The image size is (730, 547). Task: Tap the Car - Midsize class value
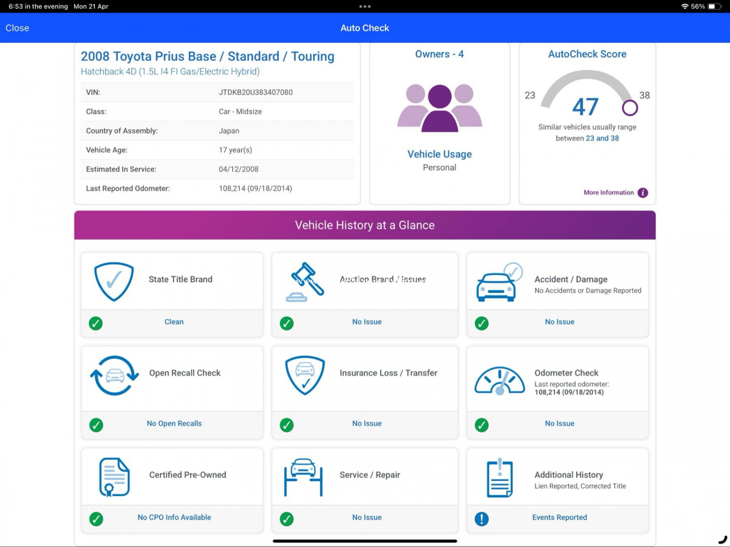240,111
